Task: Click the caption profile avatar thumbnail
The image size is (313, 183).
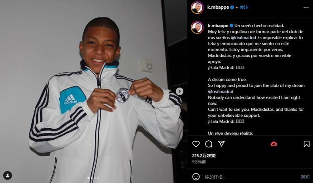Action: 197,27
